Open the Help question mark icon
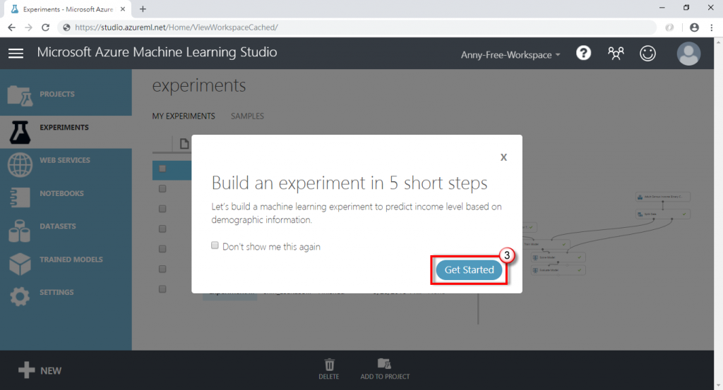Screen dimensions: 723x390 click(583, 54)
